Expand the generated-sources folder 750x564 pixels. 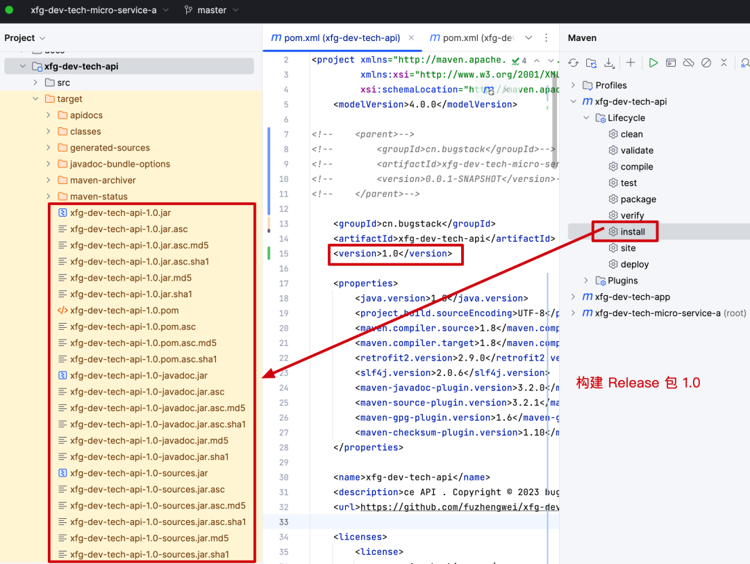pyautogui.click(x=49, y=148)
